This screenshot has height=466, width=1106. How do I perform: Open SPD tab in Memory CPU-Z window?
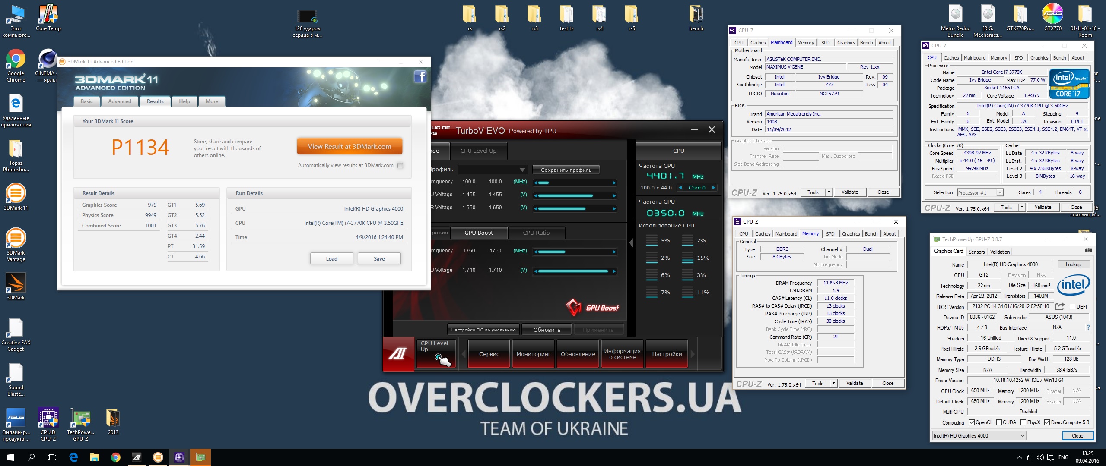tap(830, 234)
